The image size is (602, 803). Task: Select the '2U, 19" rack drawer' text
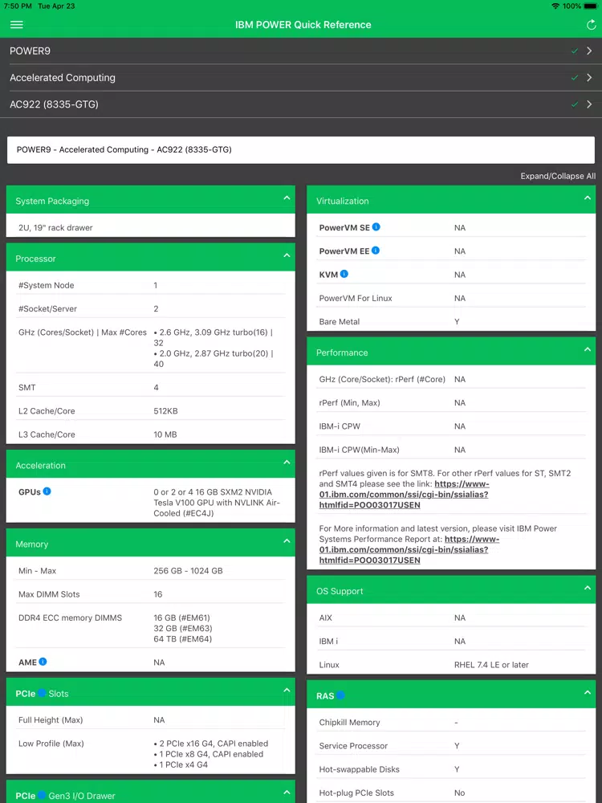coord(55,227)
